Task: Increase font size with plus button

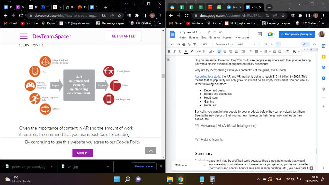Action: pyautogui.click(x=272, y=44)
